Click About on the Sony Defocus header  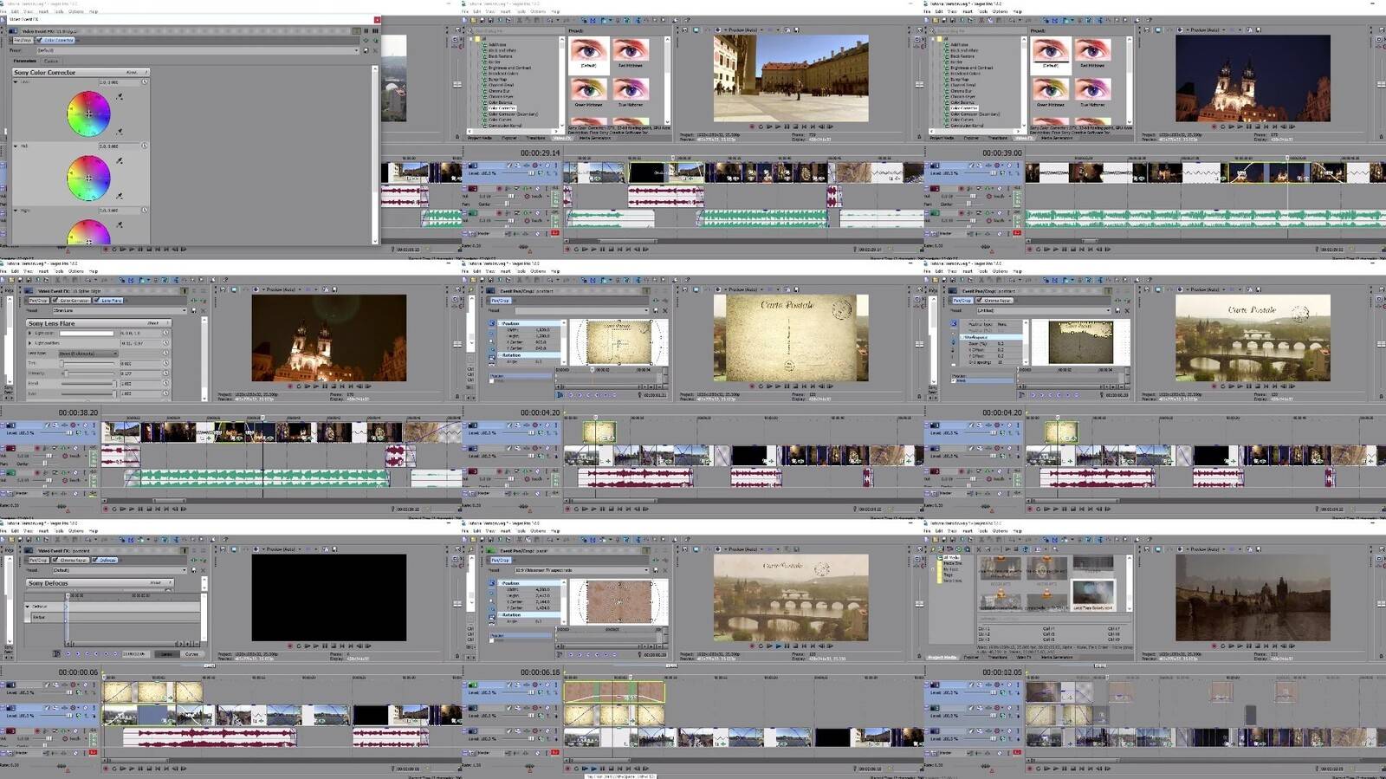(x=156, y=582)
